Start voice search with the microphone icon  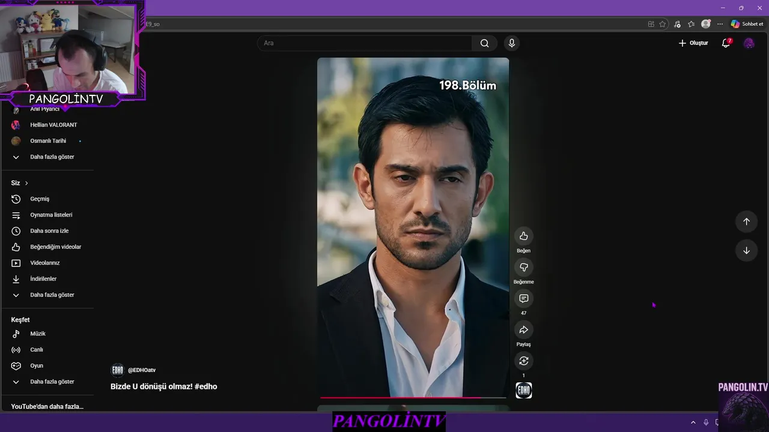511,43
